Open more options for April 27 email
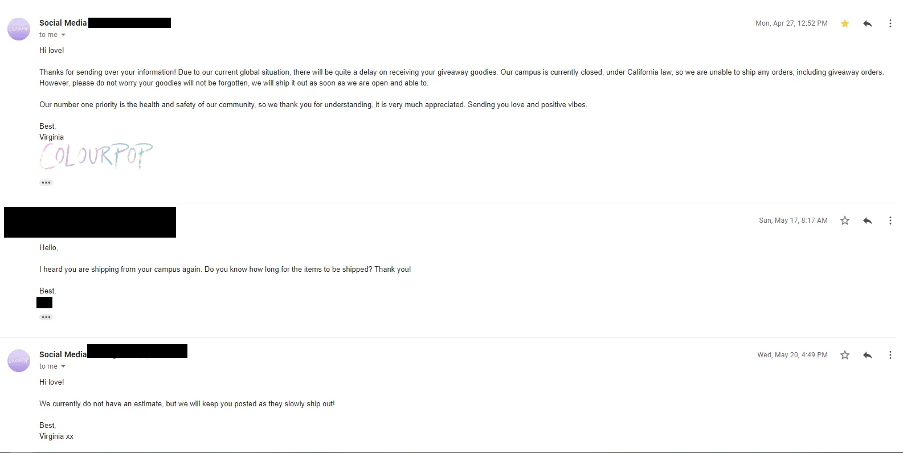The height and width of the screenshot is (453, 903). coord(890,23)
